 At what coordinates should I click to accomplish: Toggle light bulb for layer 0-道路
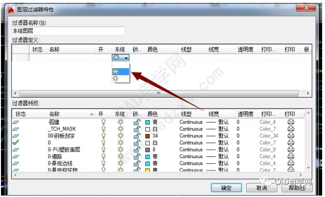tap(103, 156)
